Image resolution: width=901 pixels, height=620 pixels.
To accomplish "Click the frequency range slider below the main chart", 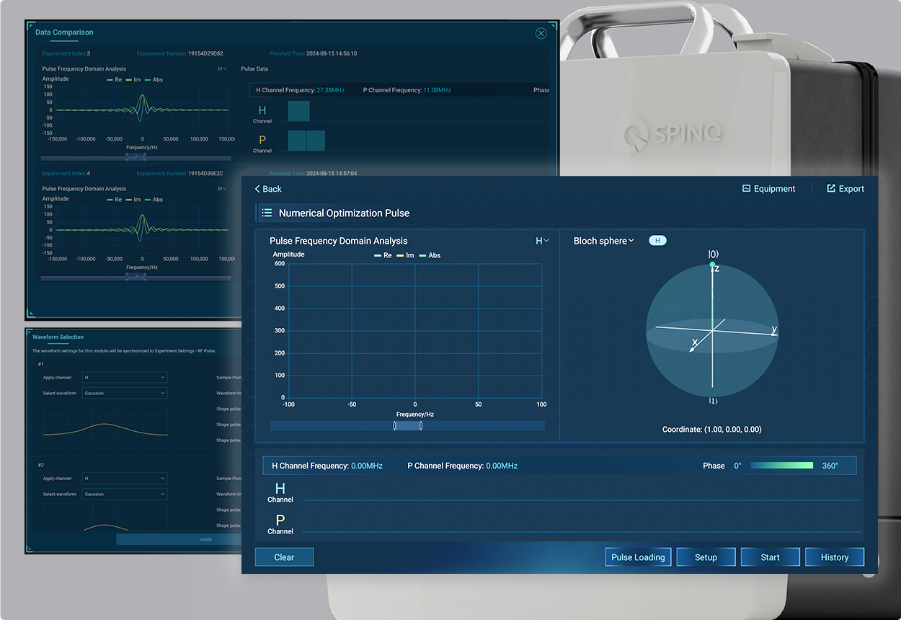I will [407, 426].
